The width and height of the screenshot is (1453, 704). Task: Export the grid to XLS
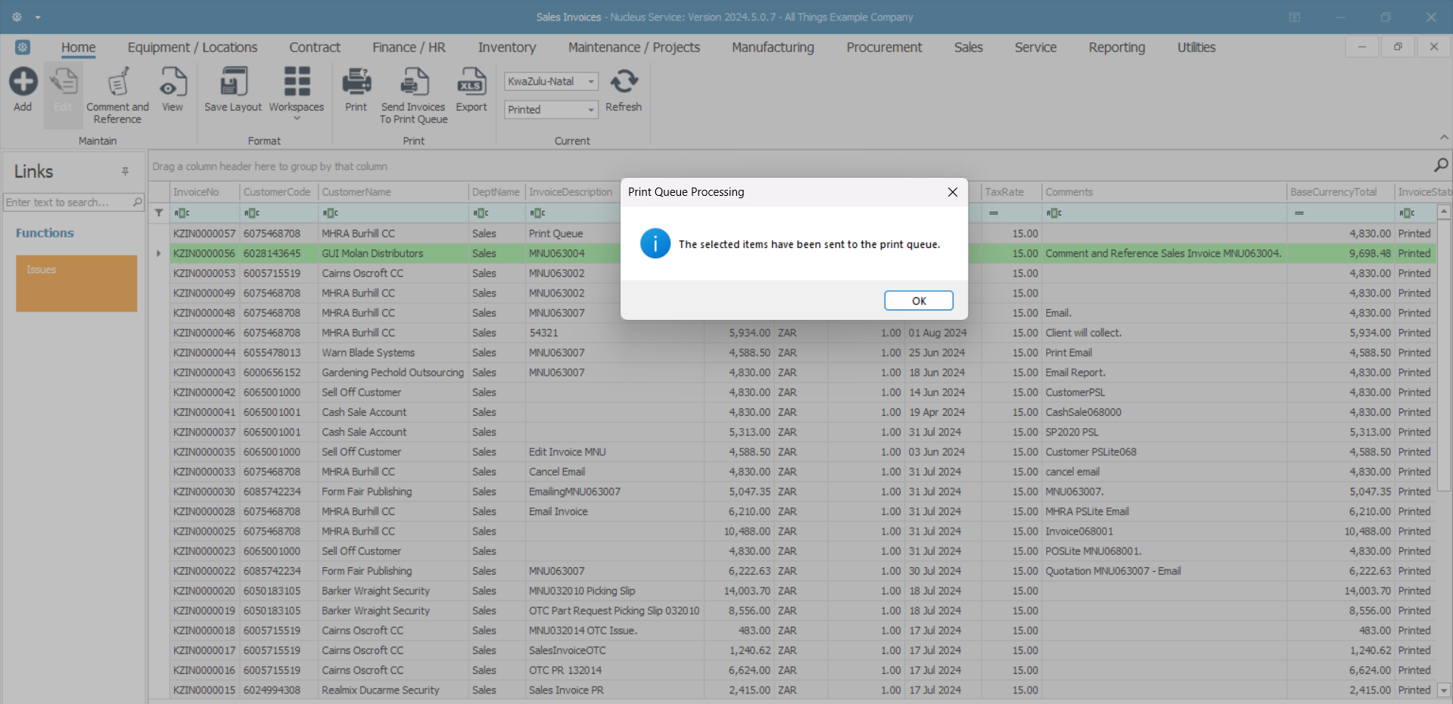coord(471,90)
